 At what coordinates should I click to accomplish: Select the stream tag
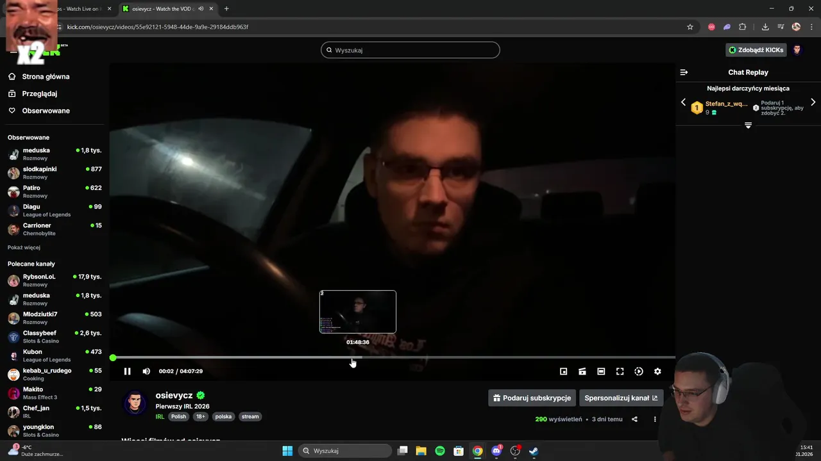point(250,417)
